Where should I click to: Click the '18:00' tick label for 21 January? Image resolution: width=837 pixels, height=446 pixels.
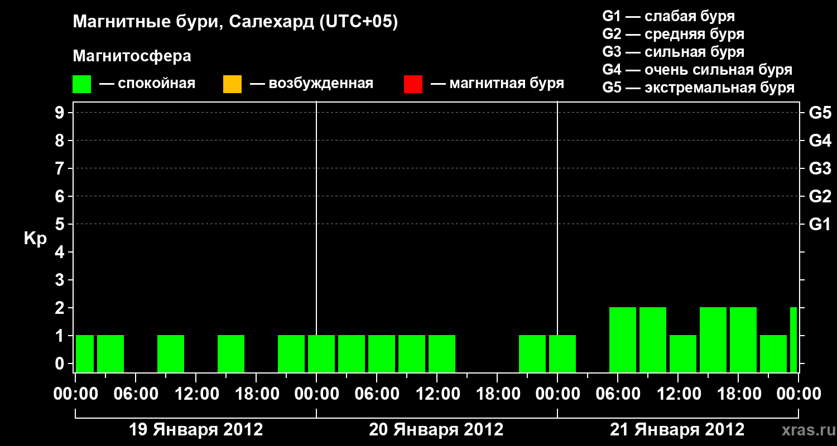coord(738,394)
